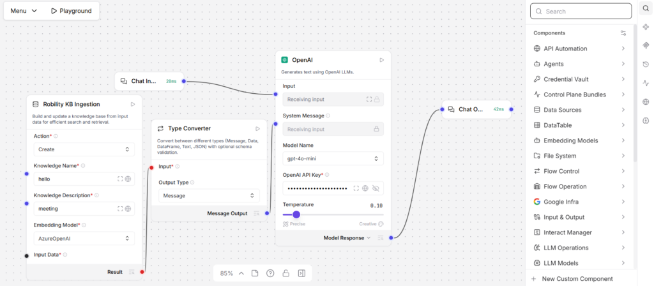
Task: Inspect the Result output icon
Action: (132, 272)
